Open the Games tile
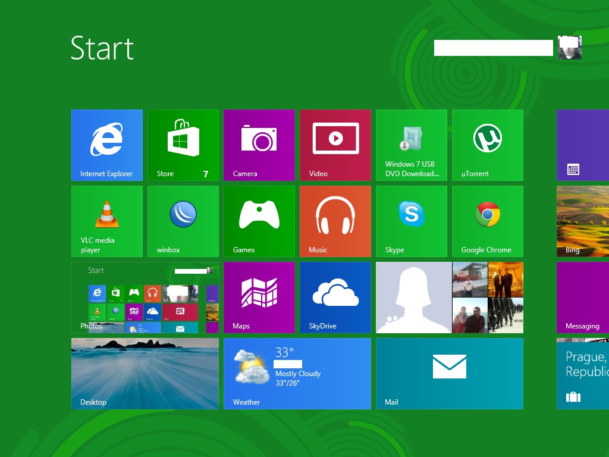Screen dimensions: 609x457 click(259, 221)
